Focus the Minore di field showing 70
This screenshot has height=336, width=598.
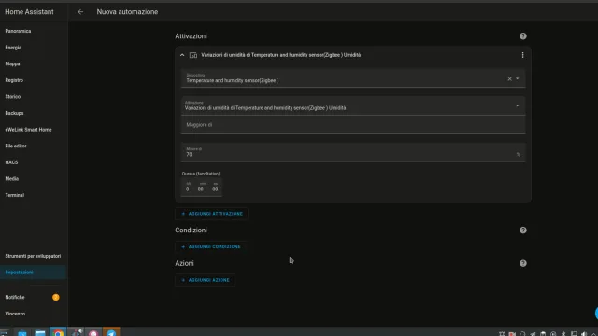click(x=353, y=152)
